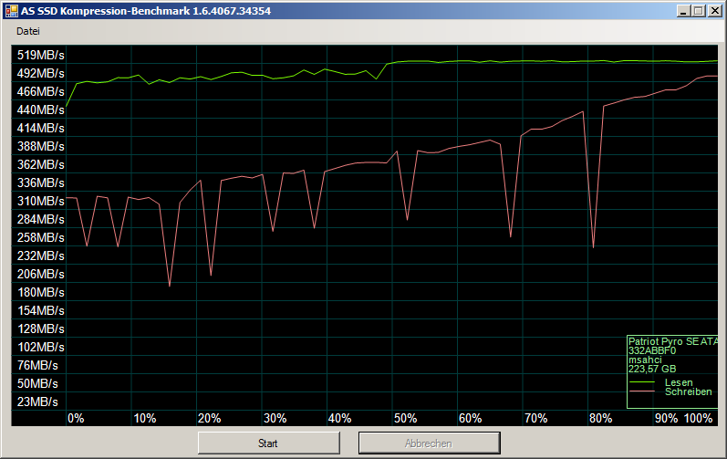Click the 100% x-axis label

698,418
